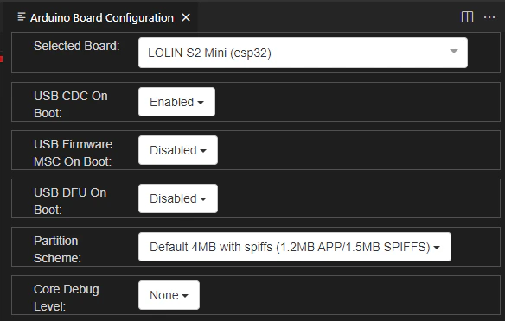Image resolution: width=505 pixels, height=321 pixels.
Task: Click the Partition Scheme label
Action: tap(57, 249)
